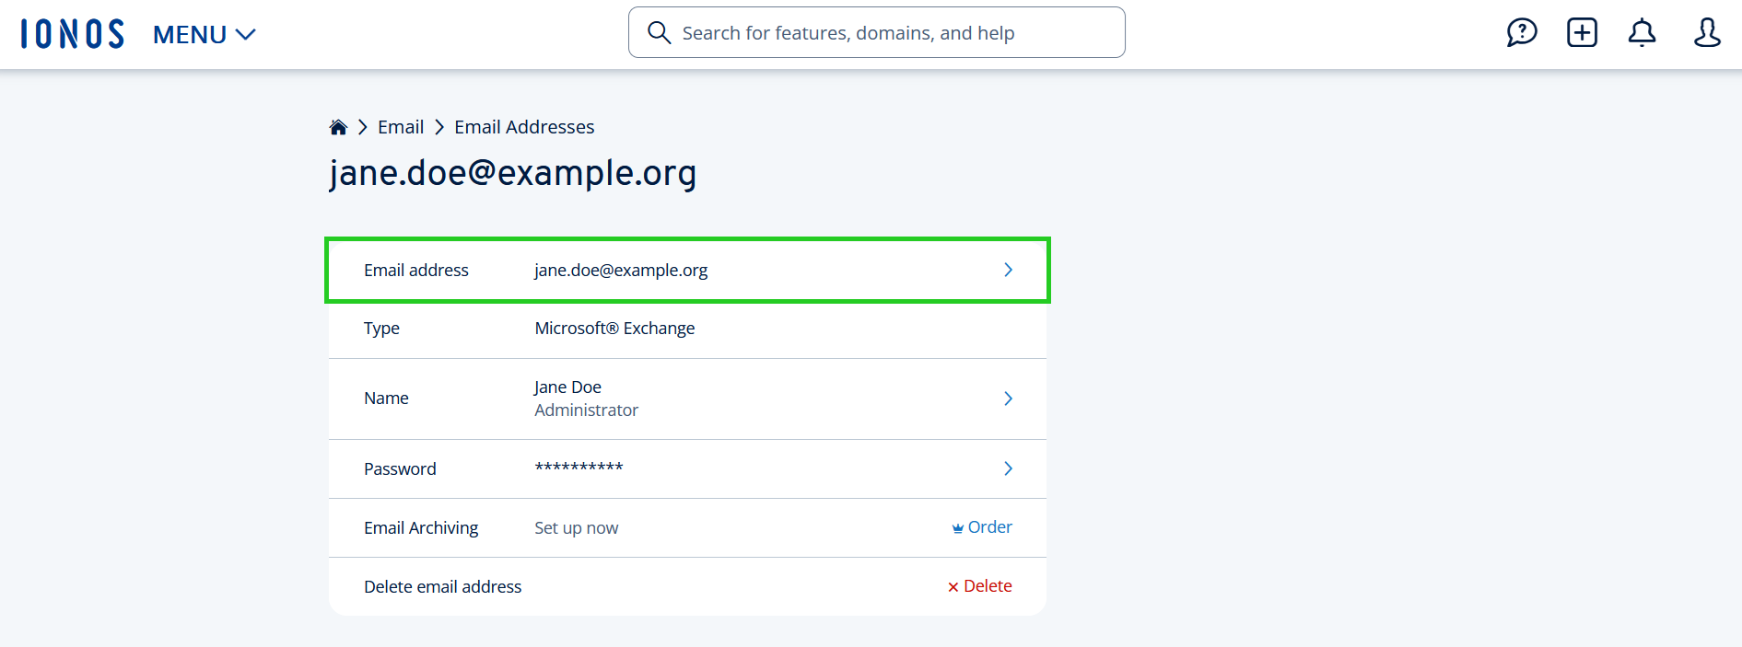Click the home icon in the breadcrumb
1742x647 pixels.
[337, 126]
